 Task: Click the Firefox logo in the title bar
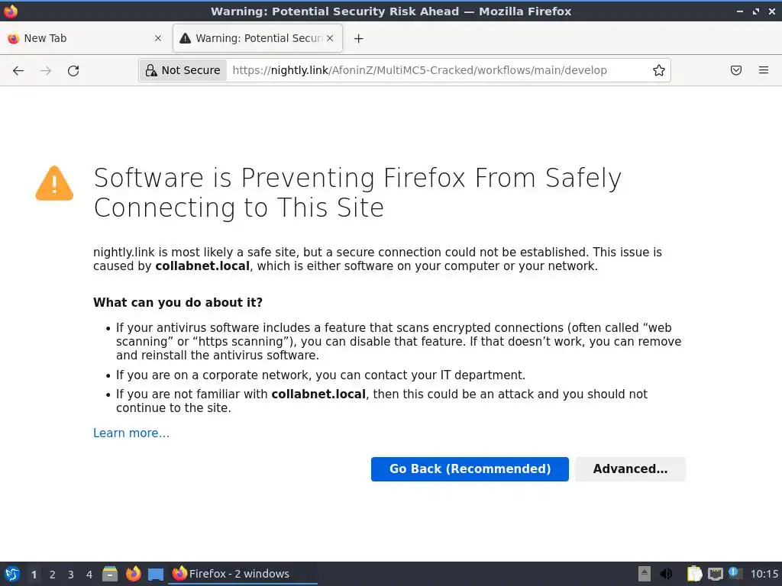point(11,11)
